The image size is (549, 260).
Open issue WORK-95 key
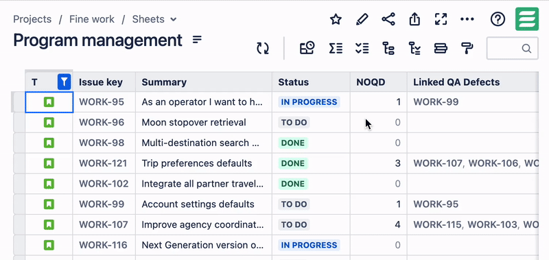click(102, 102)
